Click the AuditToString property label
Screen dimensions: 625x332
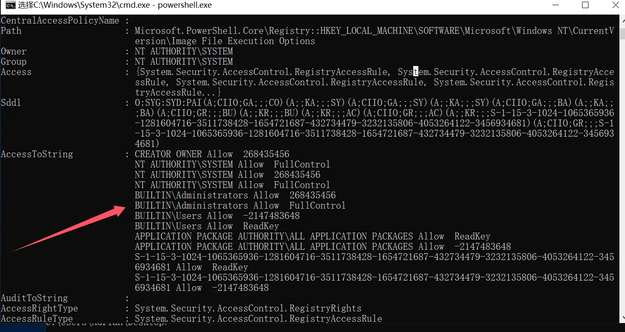click(x=34, y=298)
